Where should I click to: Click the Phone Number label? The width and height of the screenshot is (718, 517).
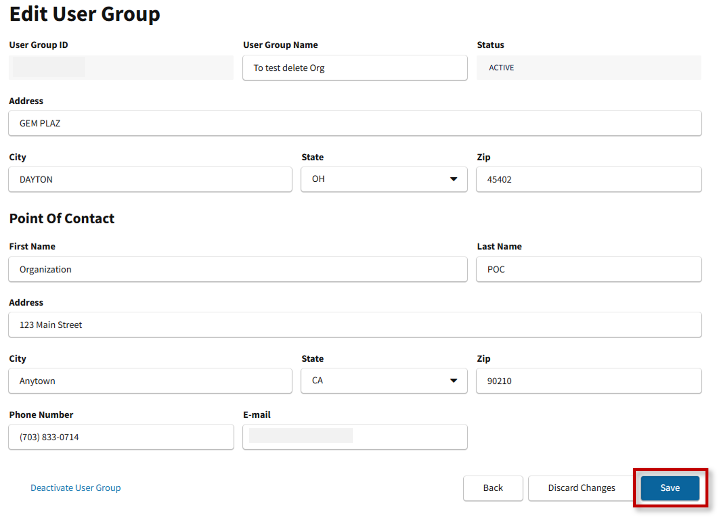pos(41,415)
